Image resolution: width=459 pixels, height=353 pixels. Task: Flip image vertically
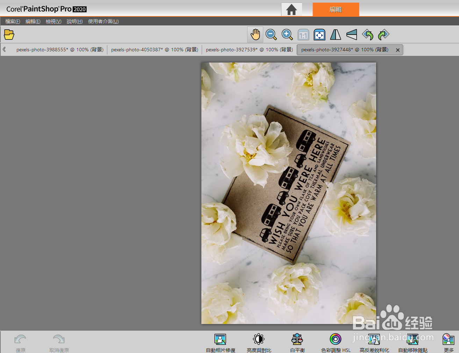coord(352,35)
